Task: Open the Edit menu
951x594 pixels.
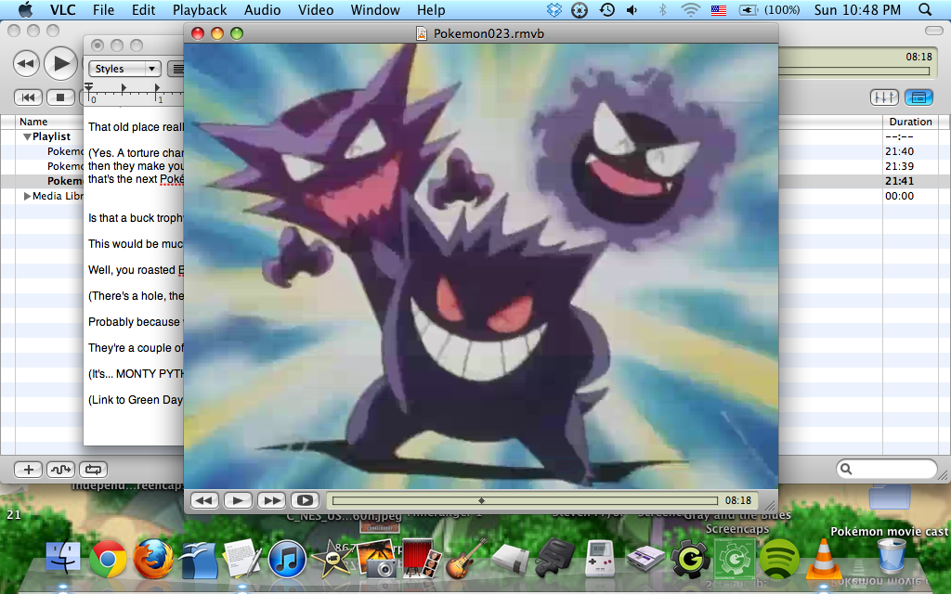Action: pyautogui.click(x=143, y=9)
